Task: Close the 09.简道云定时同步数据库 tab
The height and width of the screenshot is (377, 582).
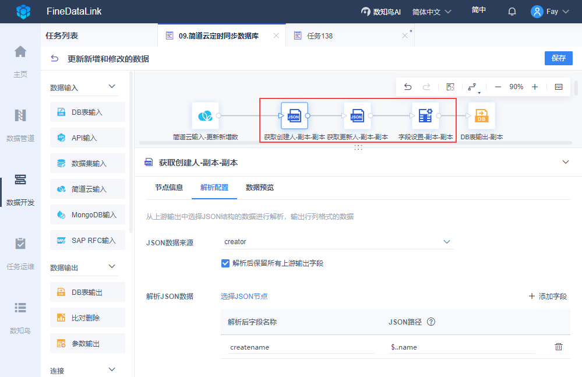Action: [x=276, y=36]
